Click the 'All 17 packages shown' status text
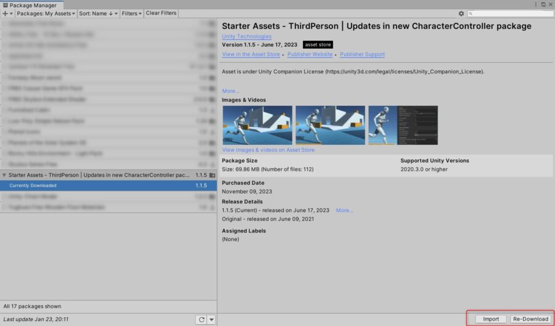Image resolution: width=555 pixels, height=326 pixels. [32, 306]
